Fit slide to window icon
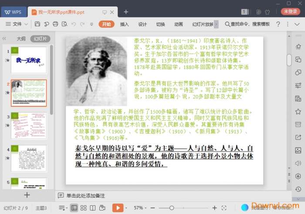Viewport: 305px width, 214px height. point(224,208)
